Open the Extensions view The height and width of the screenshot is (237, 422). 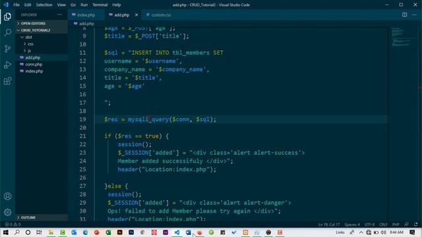[x=7, y=81]
